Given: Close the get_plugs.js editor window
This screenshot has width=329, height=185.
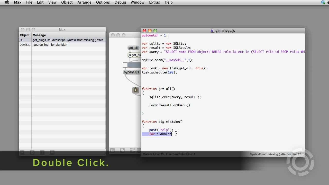Looking at the screenshot, I should 144,31.
